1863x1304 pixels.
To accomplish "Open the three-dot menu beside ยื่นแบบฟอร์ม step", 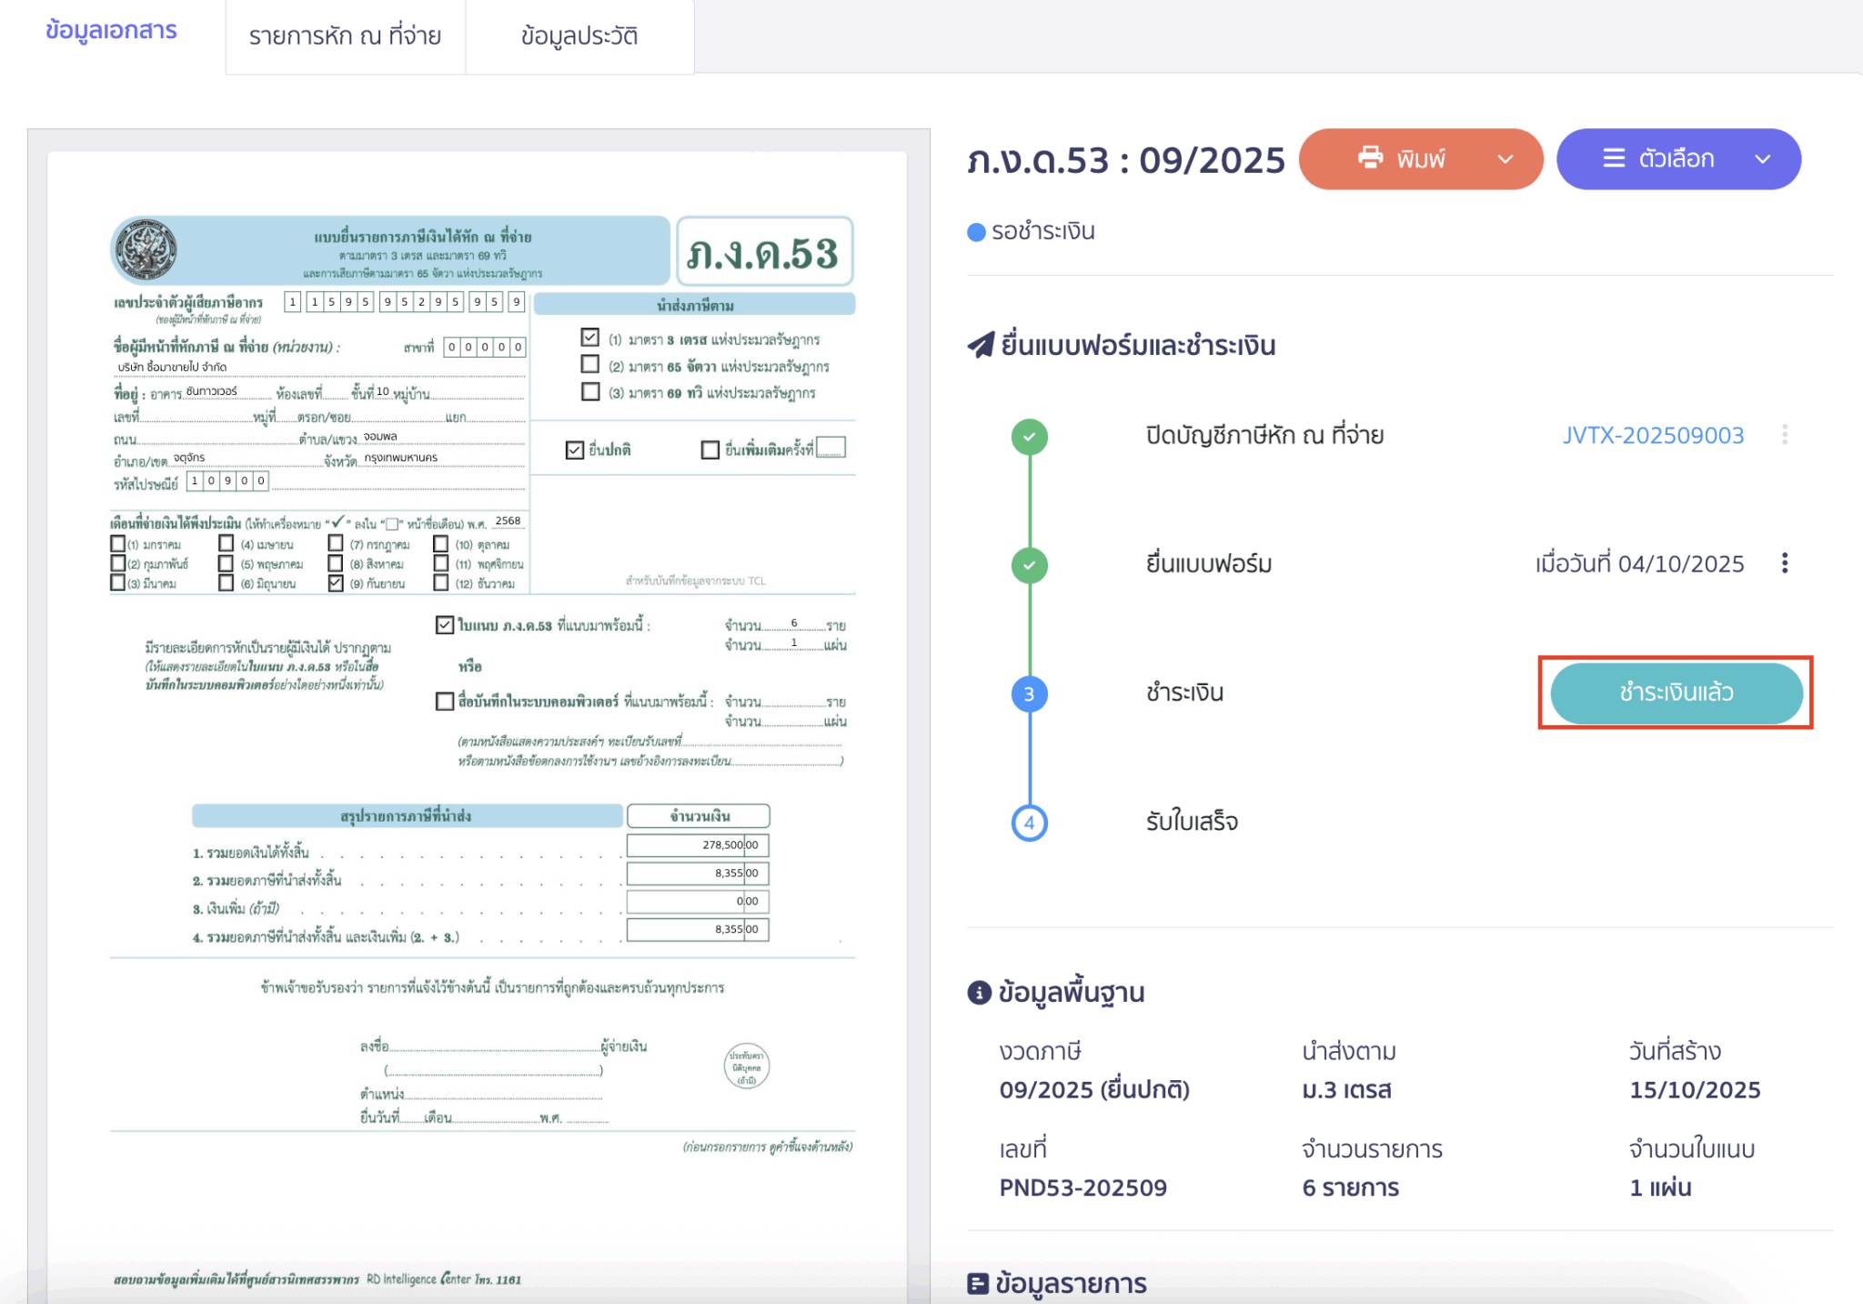I will point(1785,563).
